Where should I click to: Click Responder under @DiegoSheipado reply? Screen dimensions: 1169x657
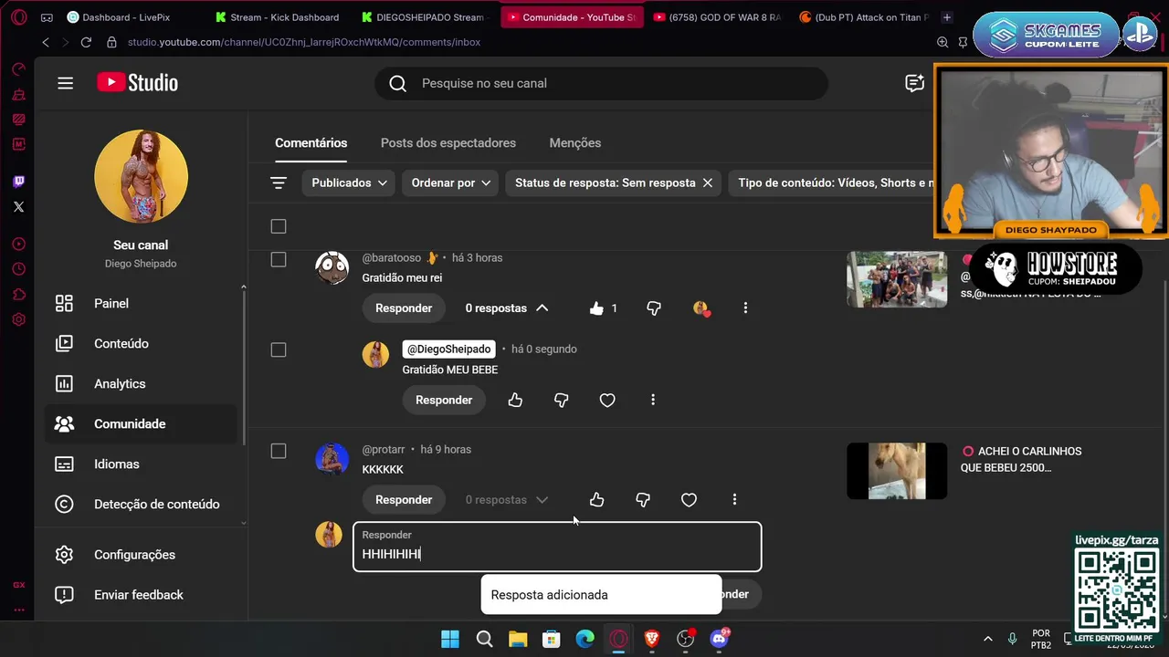tap(444, 400)
